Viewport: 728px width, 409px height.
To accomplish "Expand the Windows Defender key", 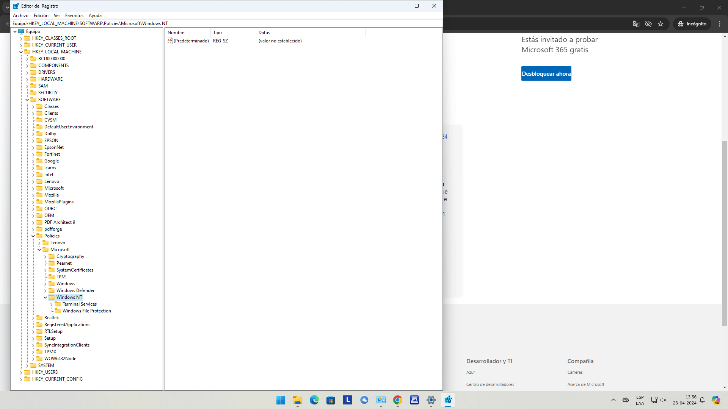I will [45, 290].
